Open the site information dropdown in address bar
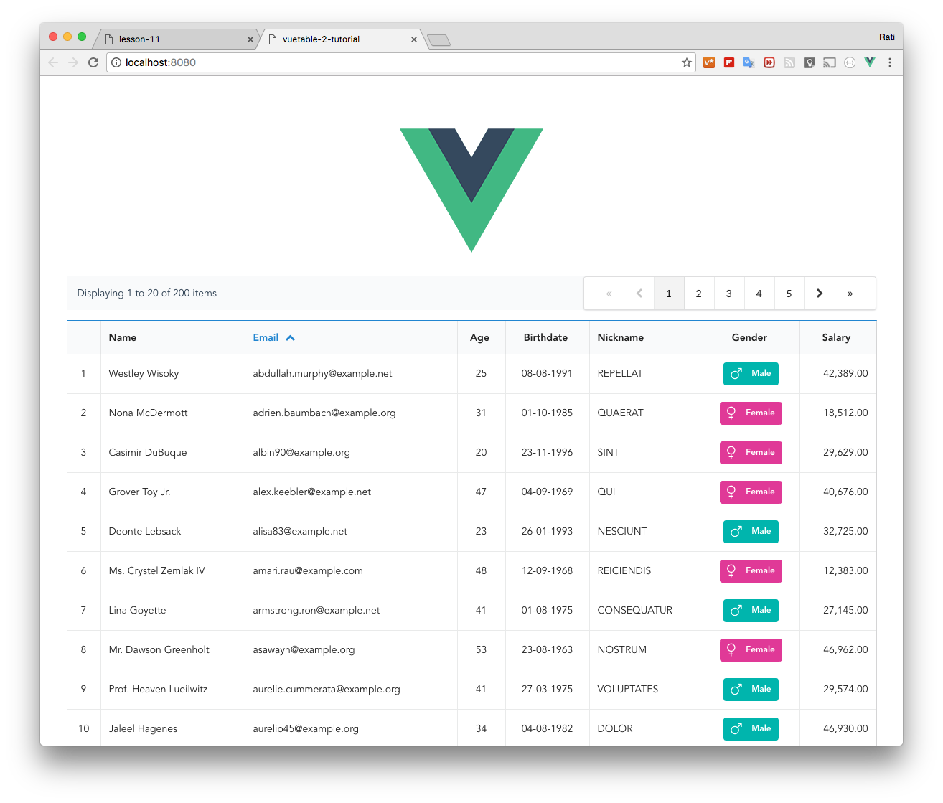The height and width of the screenshot is (803, 943). tap(116, 62)
